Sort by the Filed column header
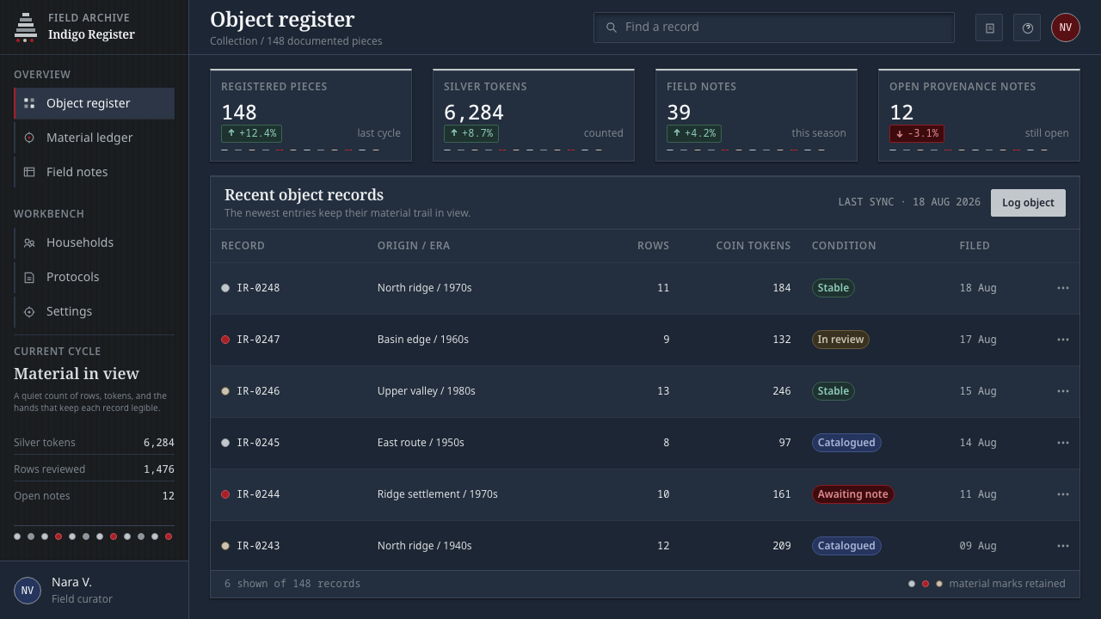This screenshot has height=619, width=1101. (975, 246)
